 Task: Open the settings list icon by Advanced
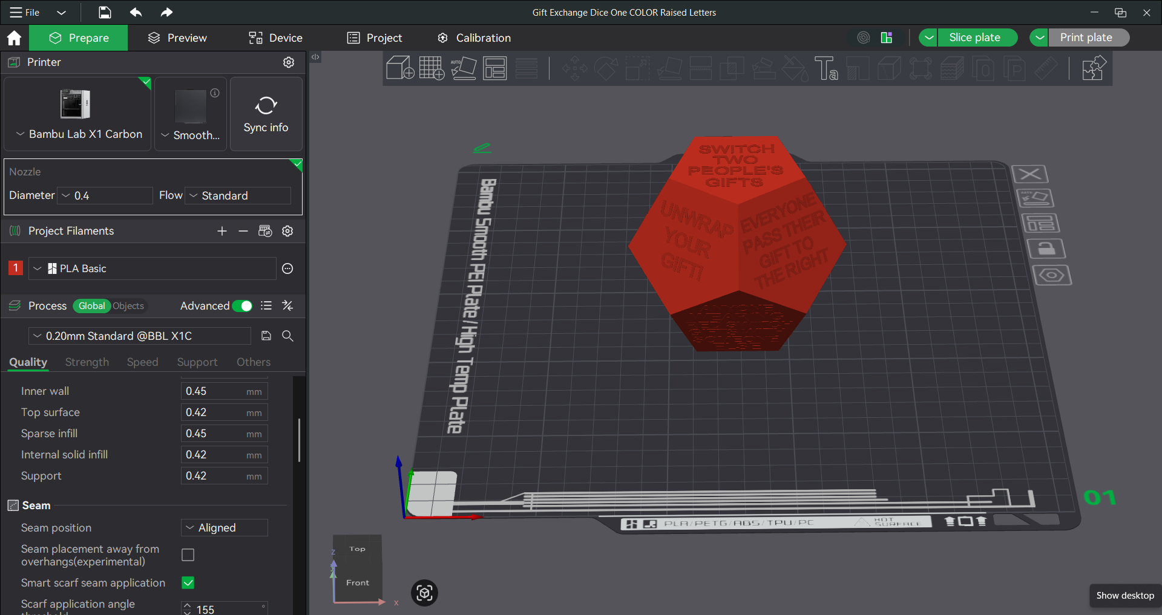266,306
